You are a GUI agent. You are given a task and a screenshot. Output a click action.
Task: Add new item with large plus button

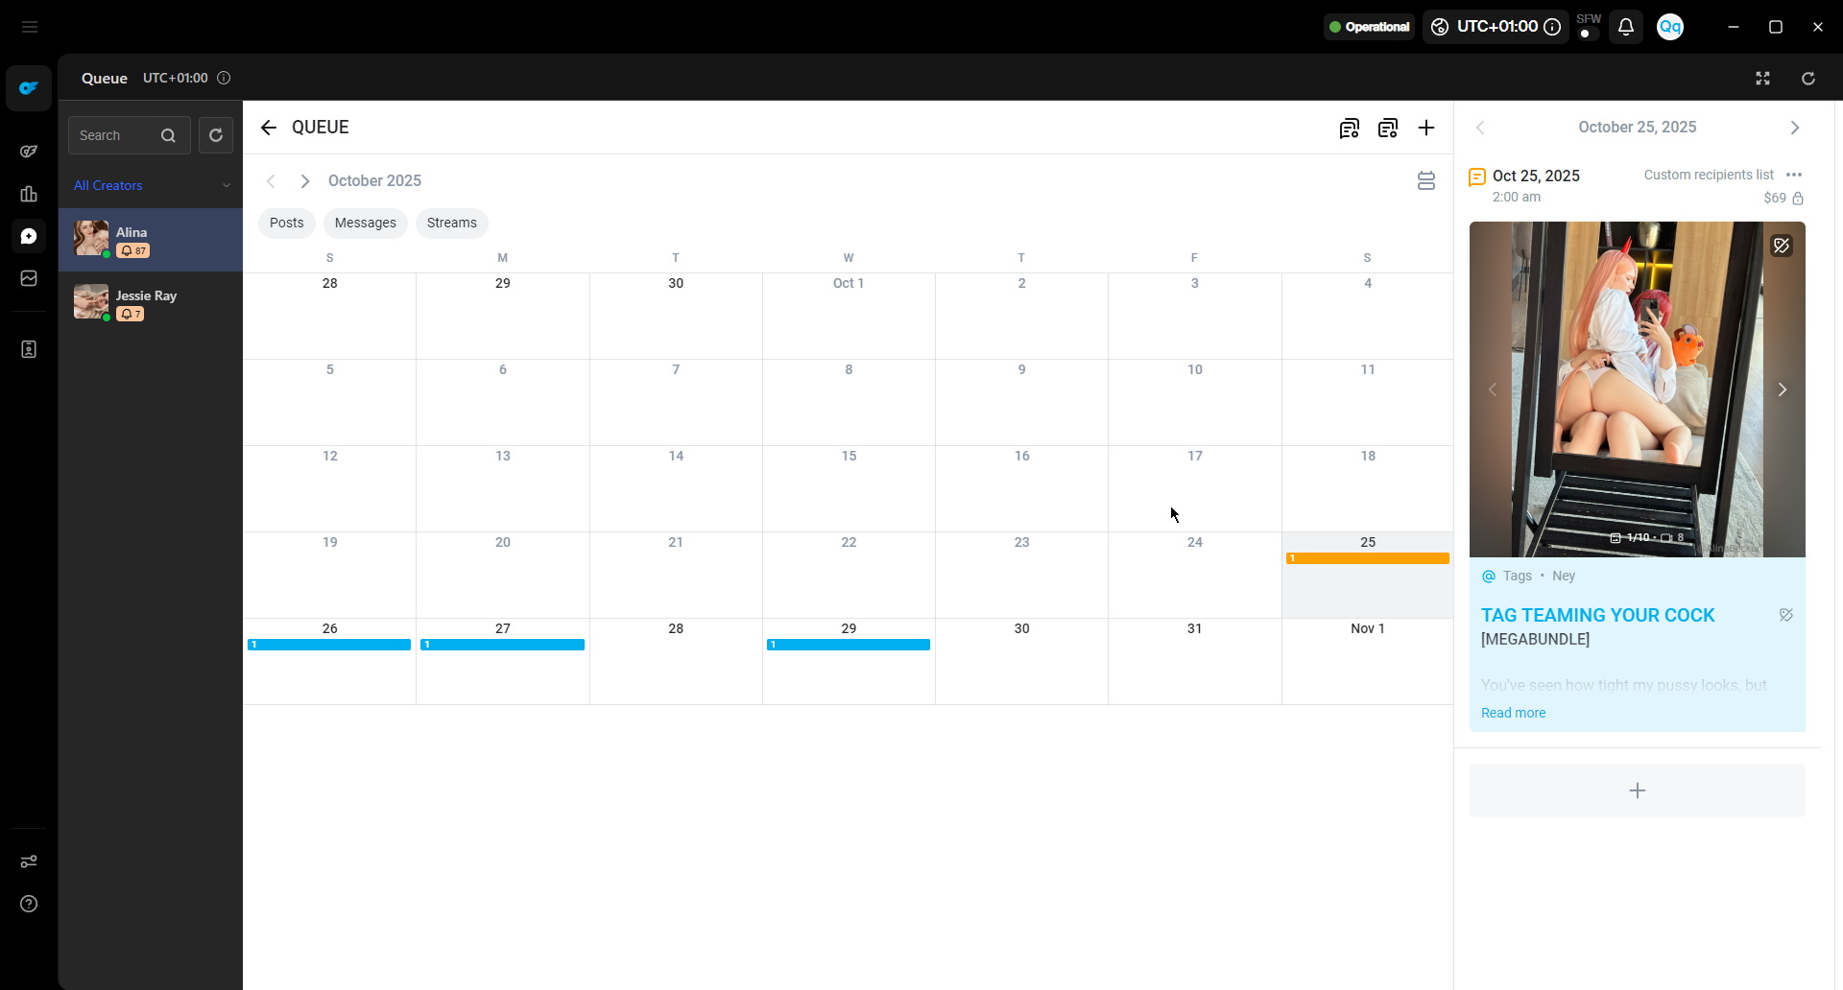coord(1638,790)
